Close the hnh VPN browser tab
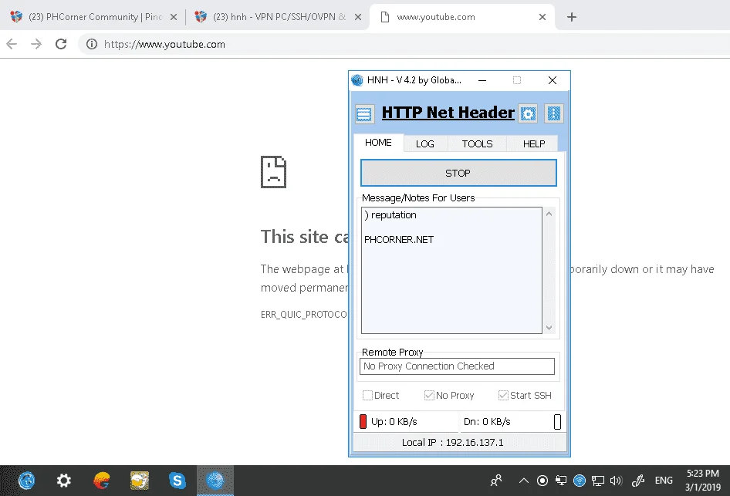Image resolution: width=730 pixels, height=496 pixels. [357, 17]
